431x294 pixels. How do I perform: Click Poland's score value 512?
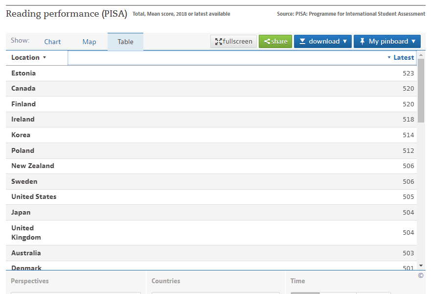tap(408, 150)
